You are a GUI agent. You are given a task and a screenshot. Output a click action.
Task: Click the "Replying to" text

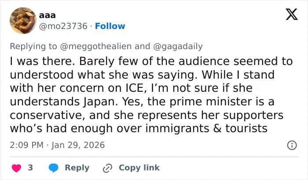click(33, 47)
